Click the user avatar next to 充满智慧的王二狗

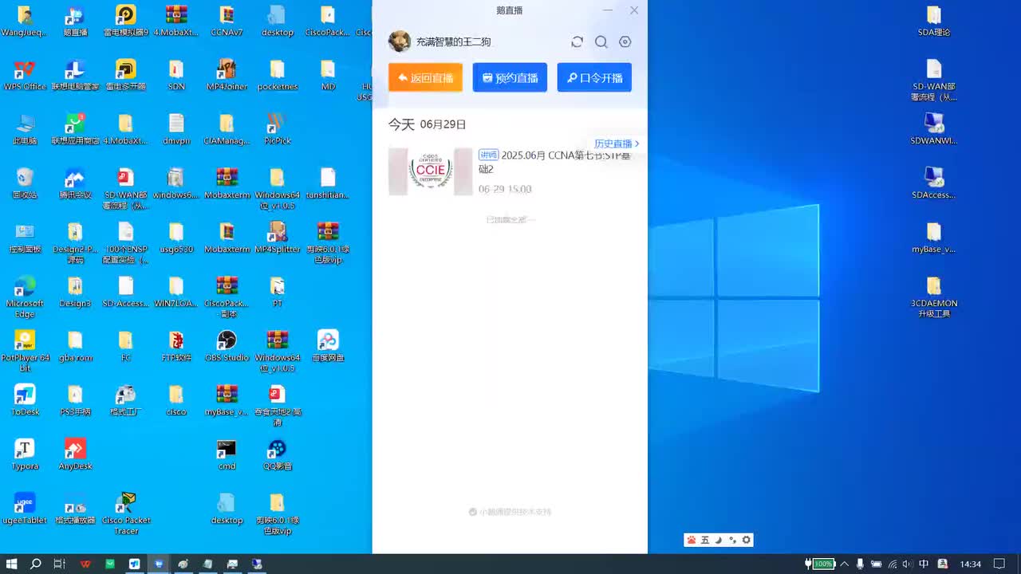tap(400, 41)
